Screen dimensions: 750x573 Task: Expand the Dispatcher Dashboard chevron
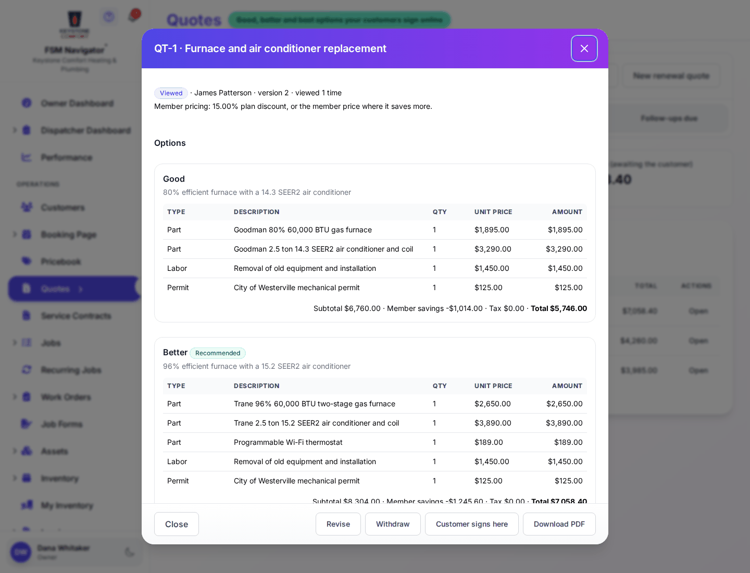coord(15,130)
